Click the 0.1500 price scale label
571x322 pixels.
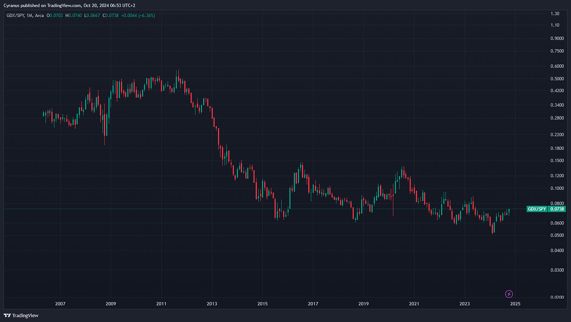tap(557, 161)
